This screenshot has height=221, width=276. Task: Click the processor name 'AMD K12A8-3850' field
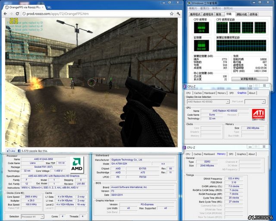coord(43,159)
